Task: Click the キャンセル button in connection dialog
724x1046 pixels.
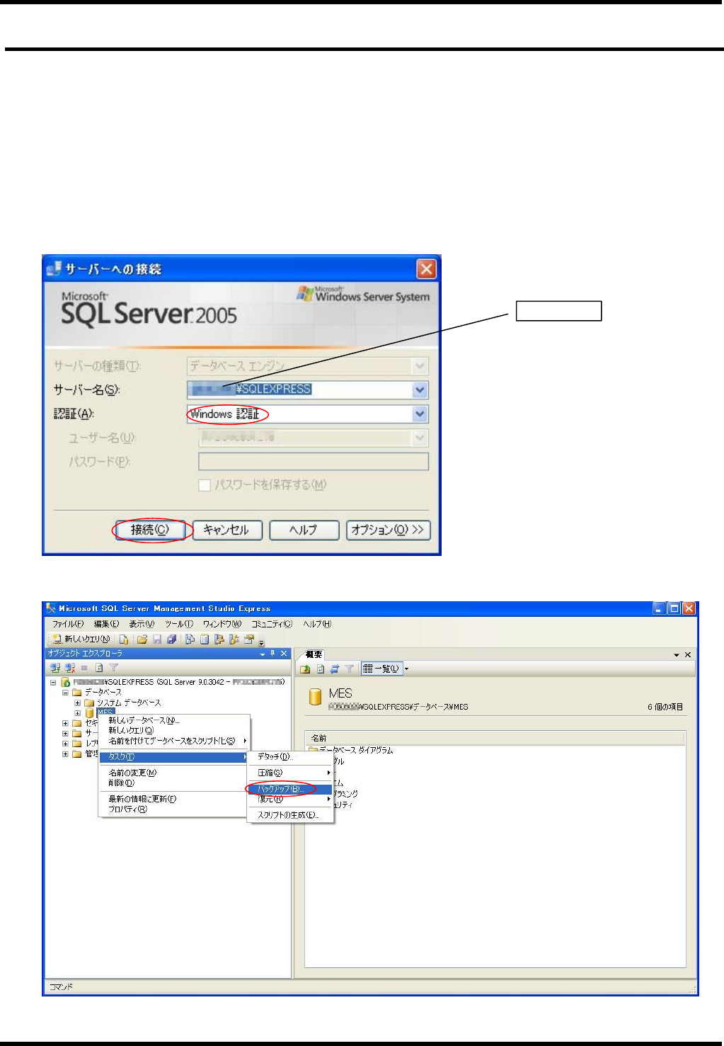Action: [x=227, y=530]
